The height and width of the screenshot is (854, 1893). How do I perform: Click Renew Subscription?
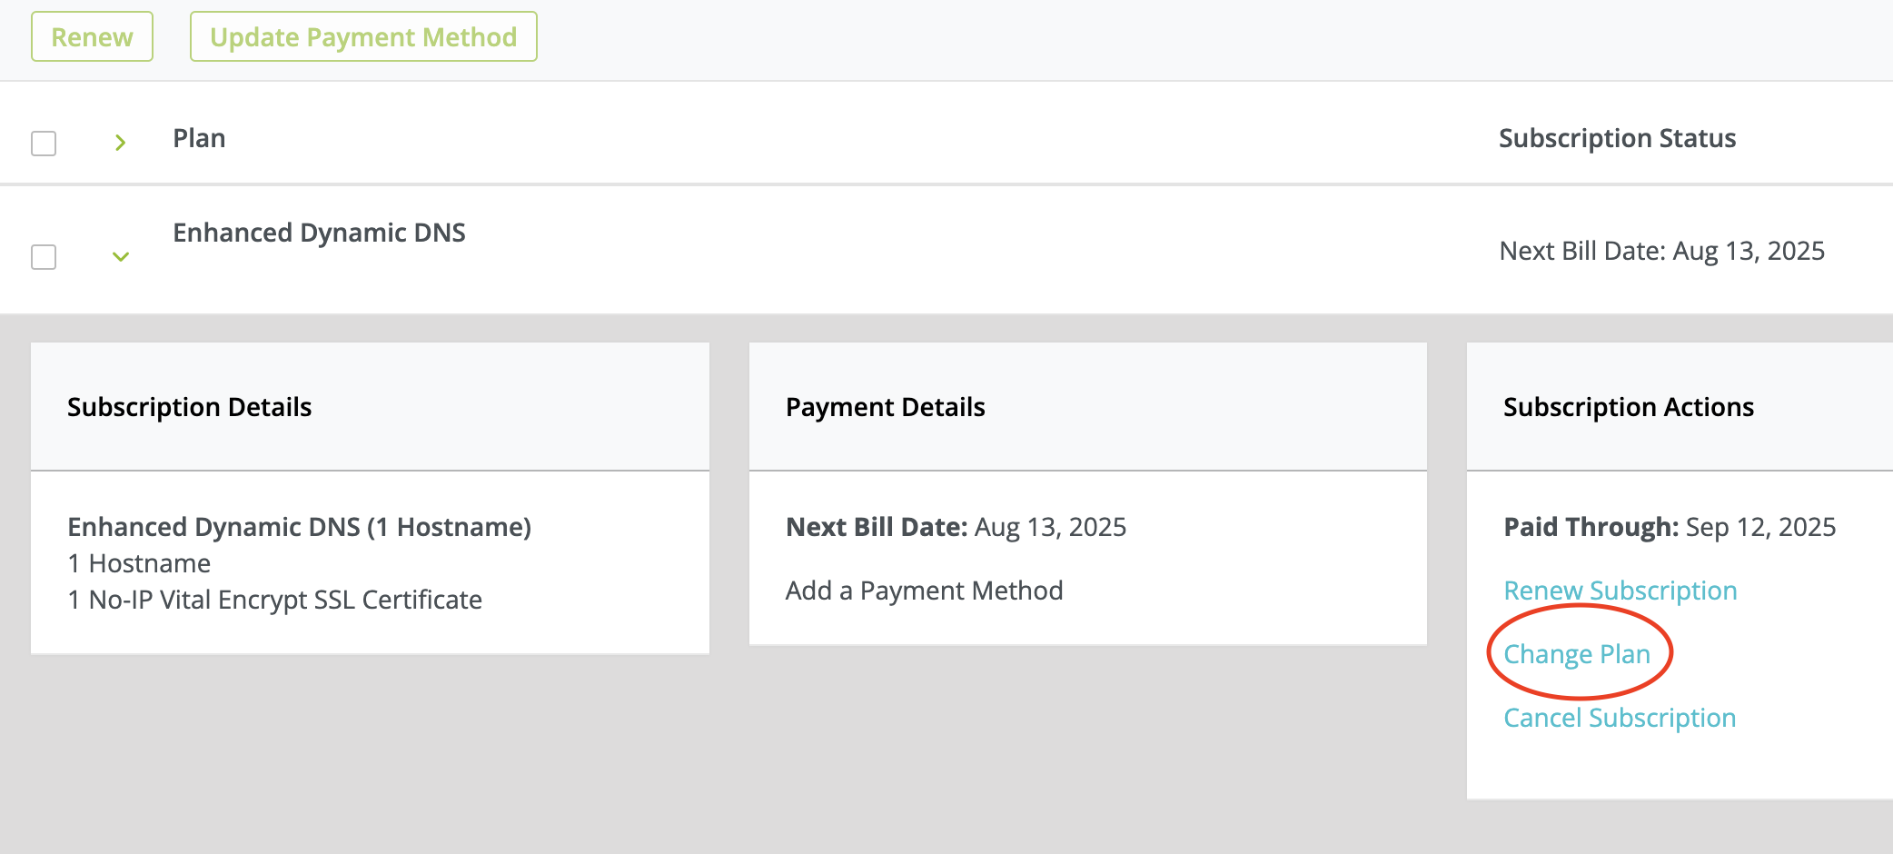click(x=1620, y=590)
